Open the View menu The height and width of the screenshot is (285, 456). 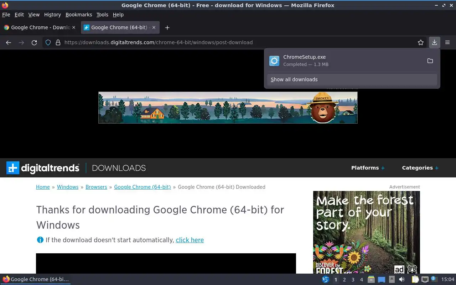click(34, 15)
